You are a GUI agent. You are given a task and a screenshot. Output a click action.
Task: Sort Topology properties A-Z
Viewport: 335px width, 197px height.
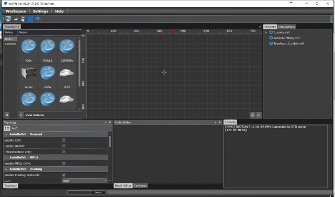click(14, 128)
